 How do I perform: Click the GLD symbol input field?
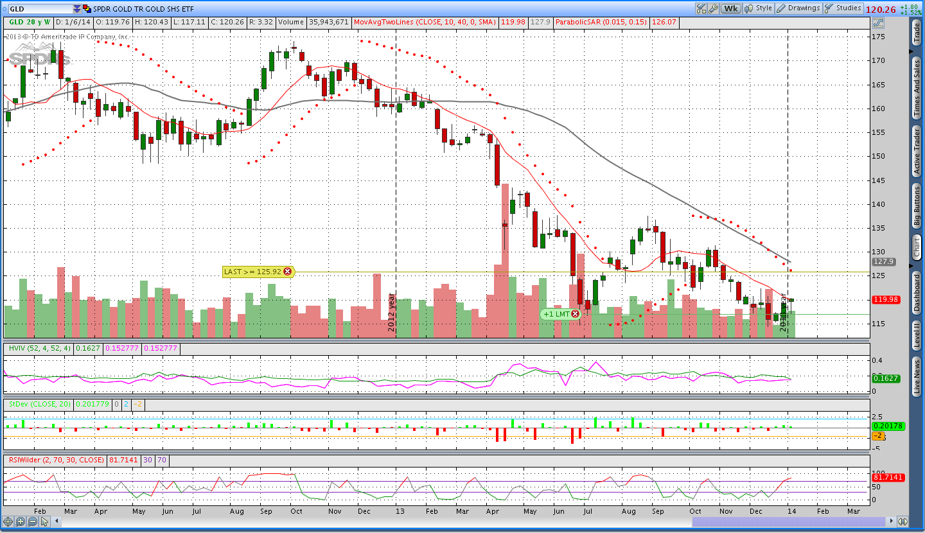[x=40, y=9]
